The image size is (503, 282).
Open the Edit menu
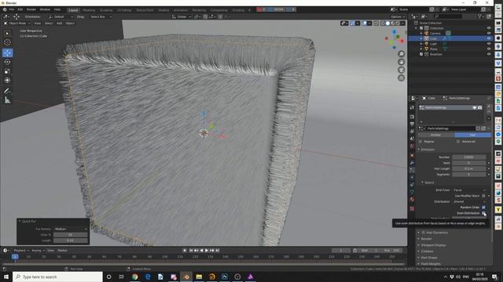(20, 9)
